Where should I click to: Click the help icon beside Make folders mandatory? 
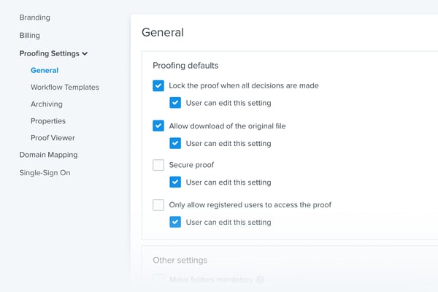click(x=261, y=280)
